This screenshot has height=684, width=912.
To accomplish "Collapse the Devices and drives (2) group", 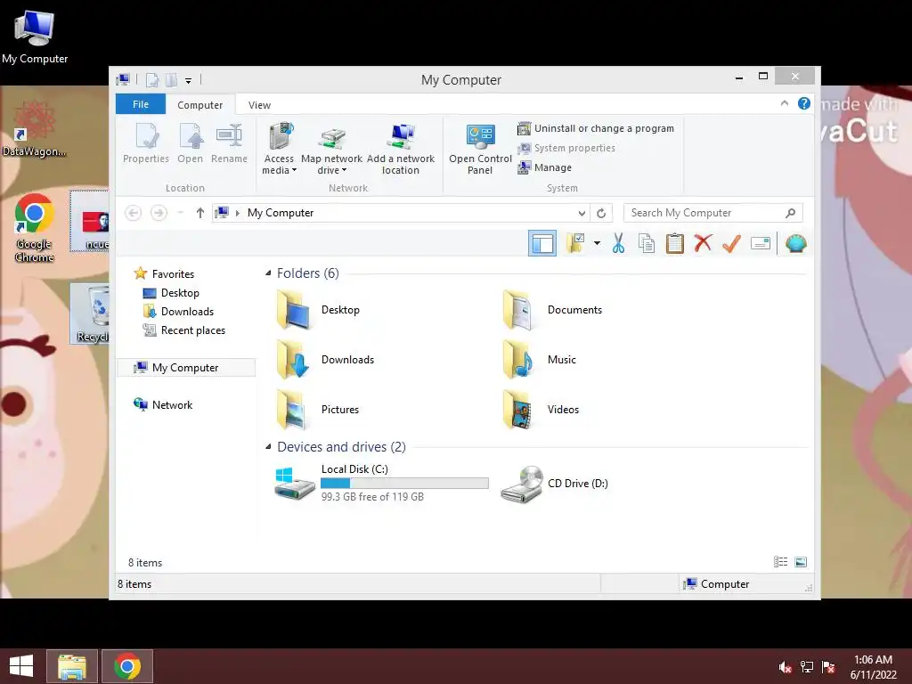I will pos(267,447).
